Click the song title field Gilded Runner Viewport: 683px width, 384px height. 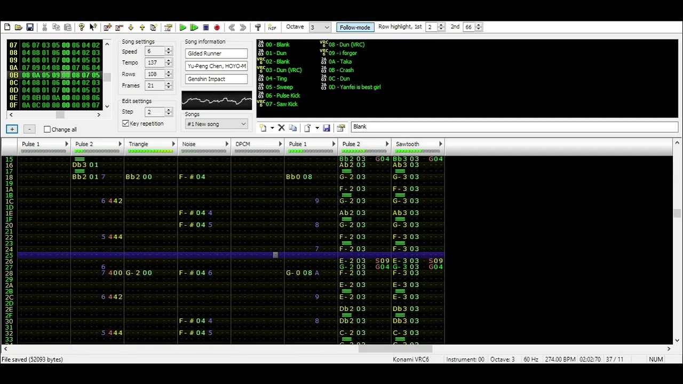216,53
